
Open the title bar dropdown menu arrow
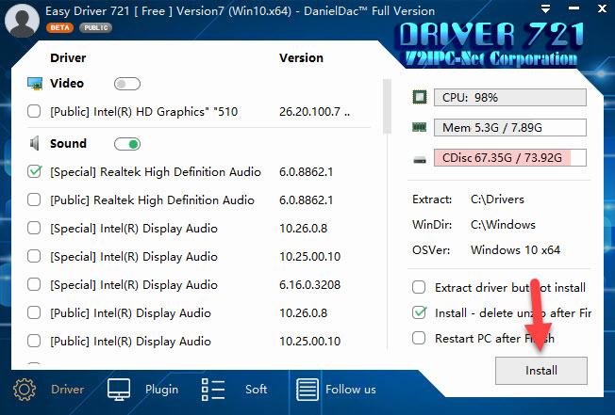545,8
